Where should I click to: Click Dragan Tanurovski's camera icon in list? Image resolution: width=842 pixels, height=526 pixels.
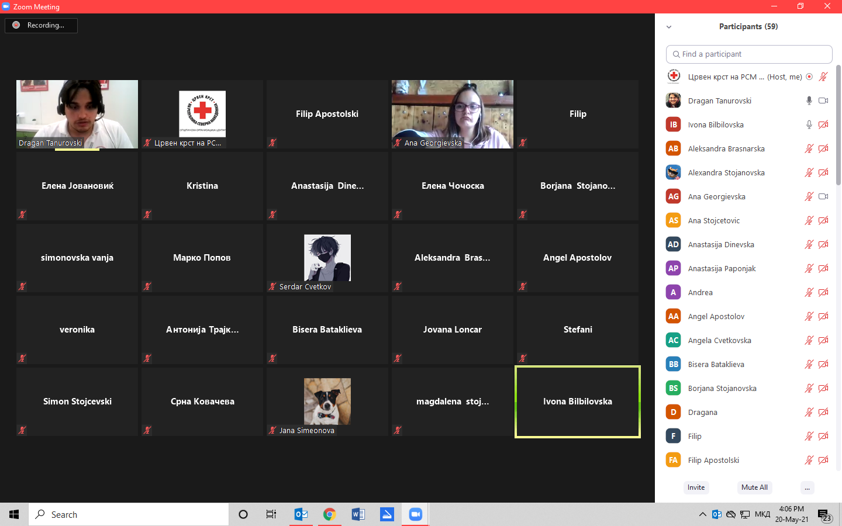click(823, 101)
